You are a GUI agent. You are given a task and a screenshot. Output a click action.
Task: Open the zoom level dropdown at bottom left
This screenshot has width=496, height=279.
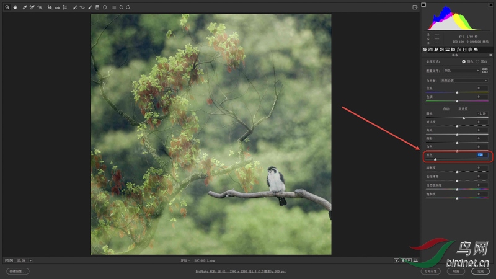(x=30, y=260)
